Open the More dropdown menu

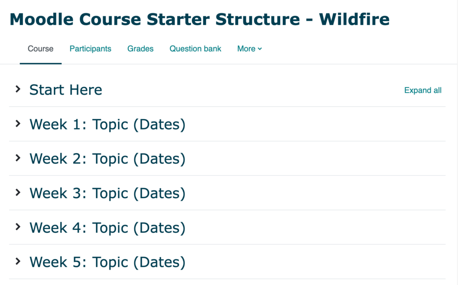tap(249, 48)
